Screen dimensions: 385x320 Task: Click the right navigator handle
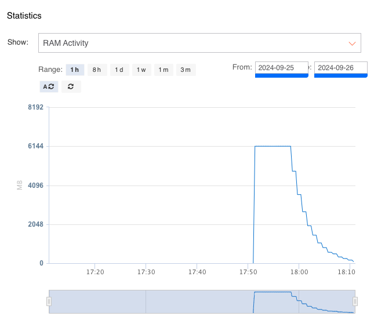coord(355,301)
